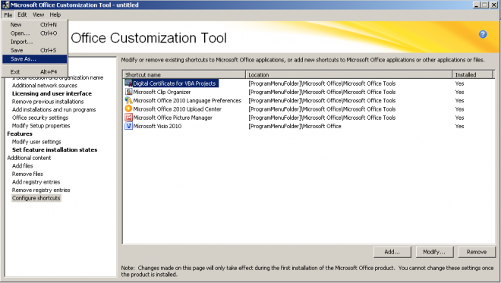Sort by the Installed column header
The width and height of the screenshot is (501, 283).
tap(472, 75)
